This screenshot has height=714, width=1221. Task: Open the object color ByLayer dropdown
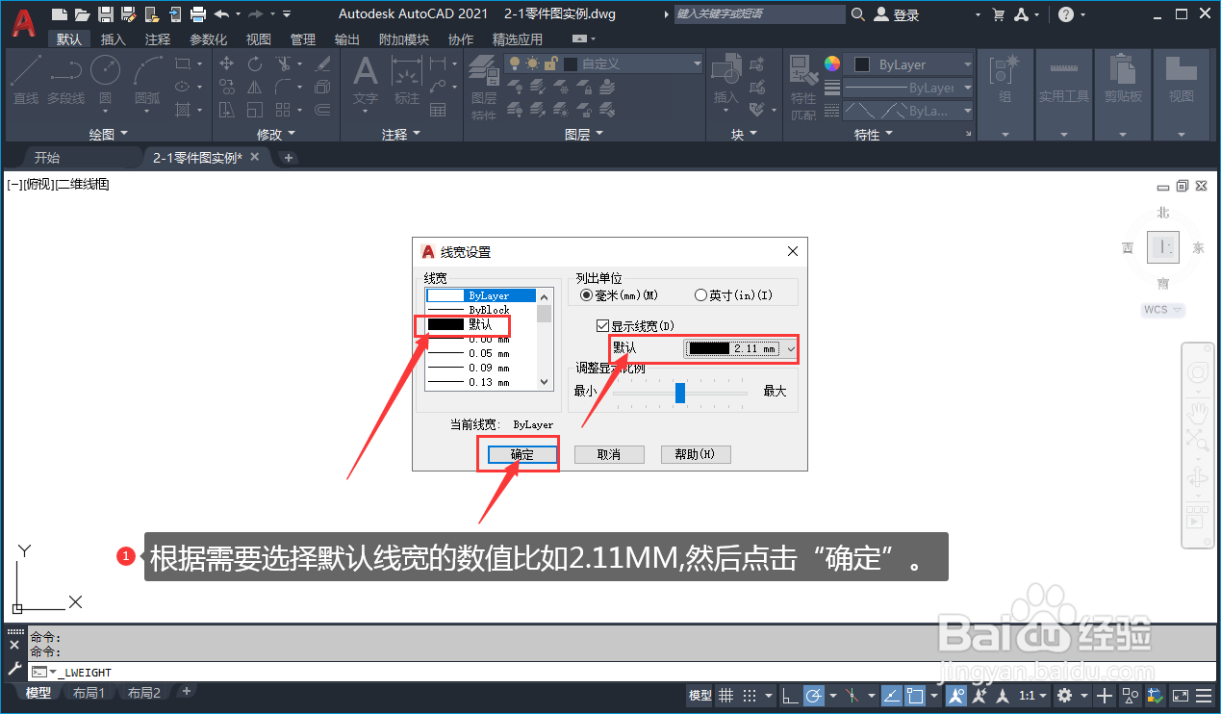pos(909,64)
